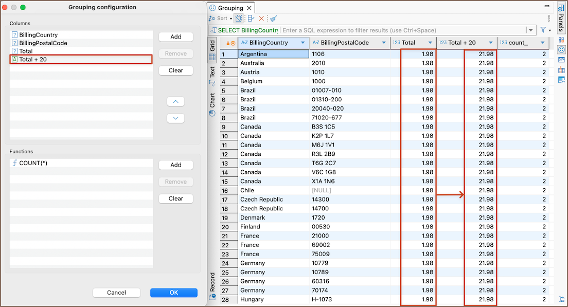Click the filter funnel icon
The image size is (568, 307).
pos(543,30)
